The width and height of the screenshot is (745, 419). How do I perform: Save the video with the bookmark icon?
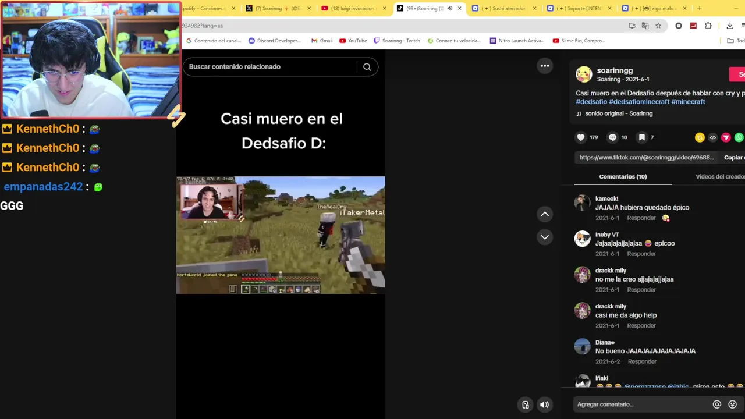[641, 137]
